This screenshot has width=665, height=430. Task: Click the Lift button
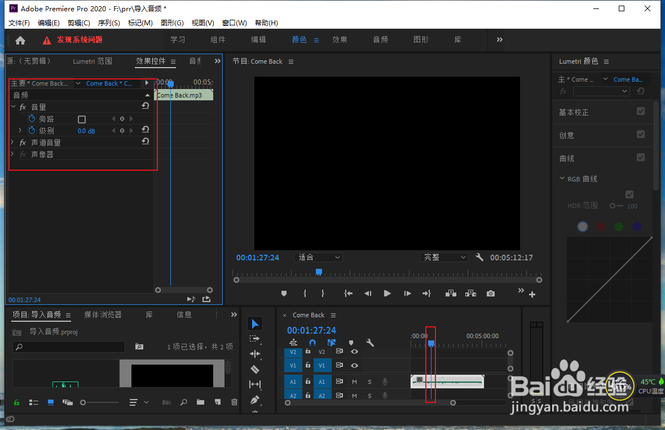(x=451, y=293)
